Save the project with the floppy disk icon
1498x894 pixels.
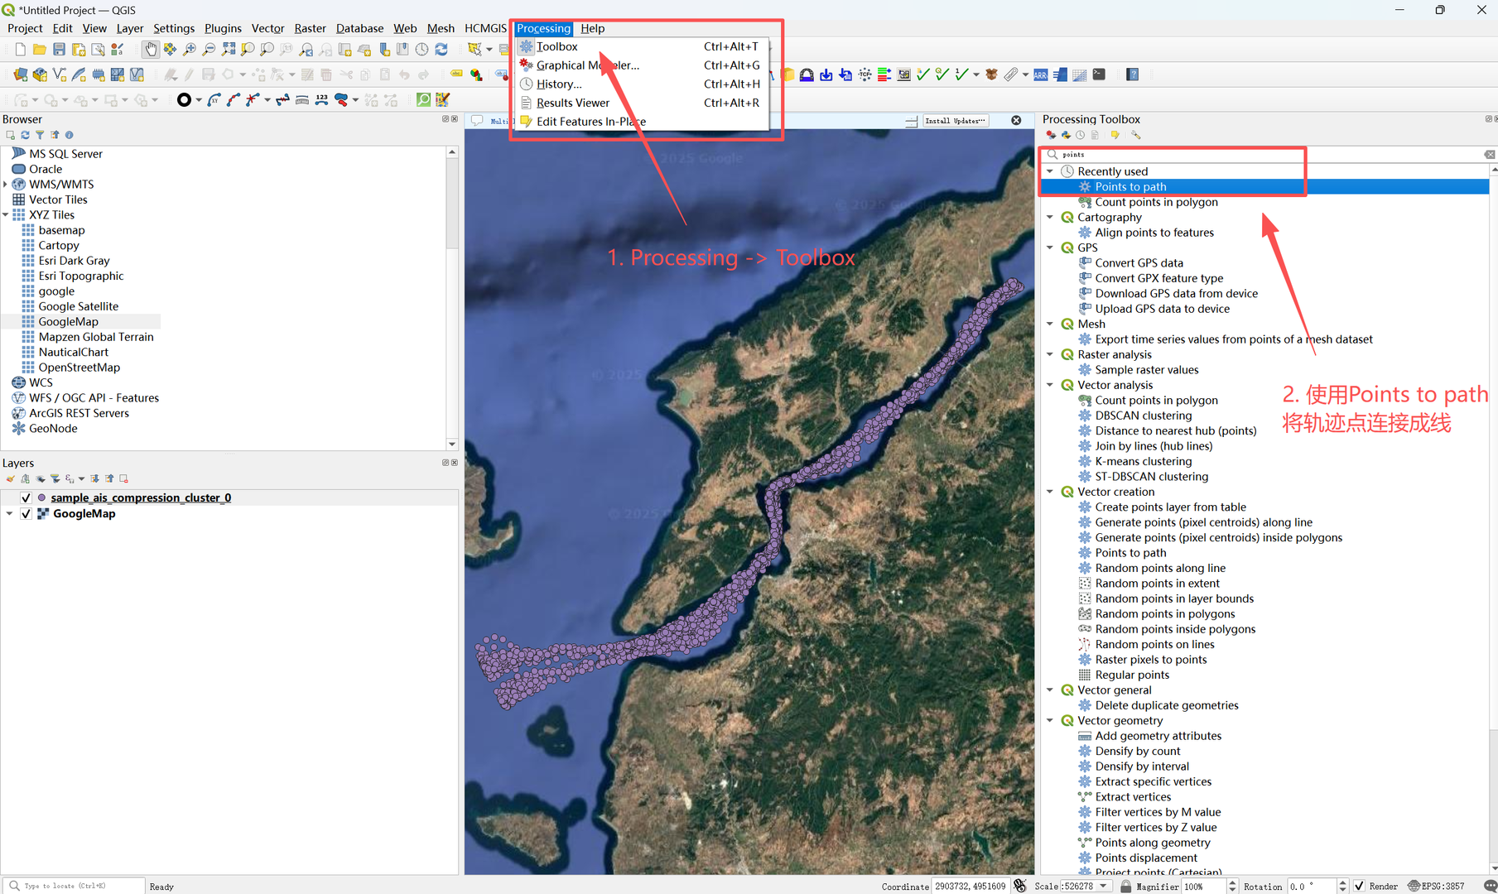coord(59,50)
